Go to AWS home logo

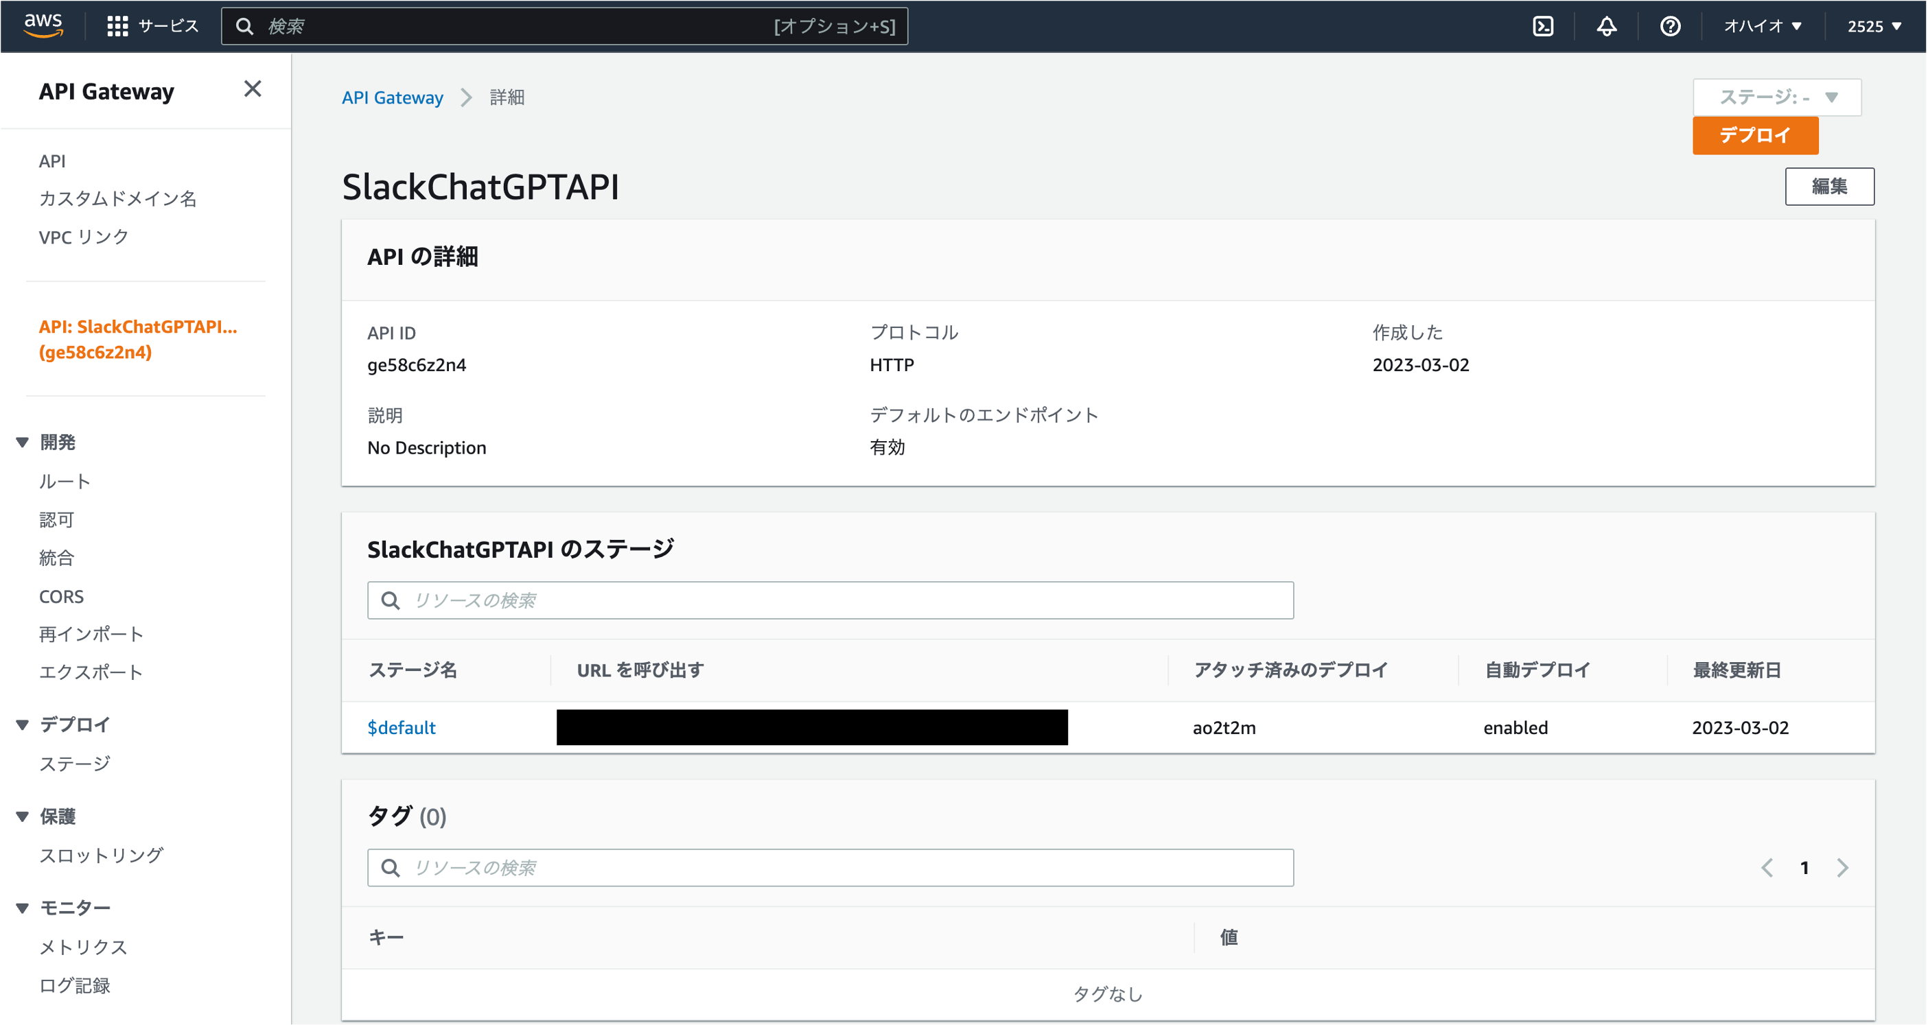tap(43, 25)
